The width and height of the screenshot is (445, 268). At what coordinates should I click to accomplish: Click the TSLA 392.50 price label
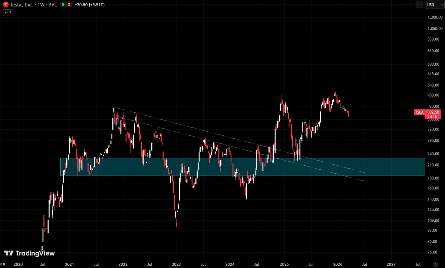pos(427,112)
